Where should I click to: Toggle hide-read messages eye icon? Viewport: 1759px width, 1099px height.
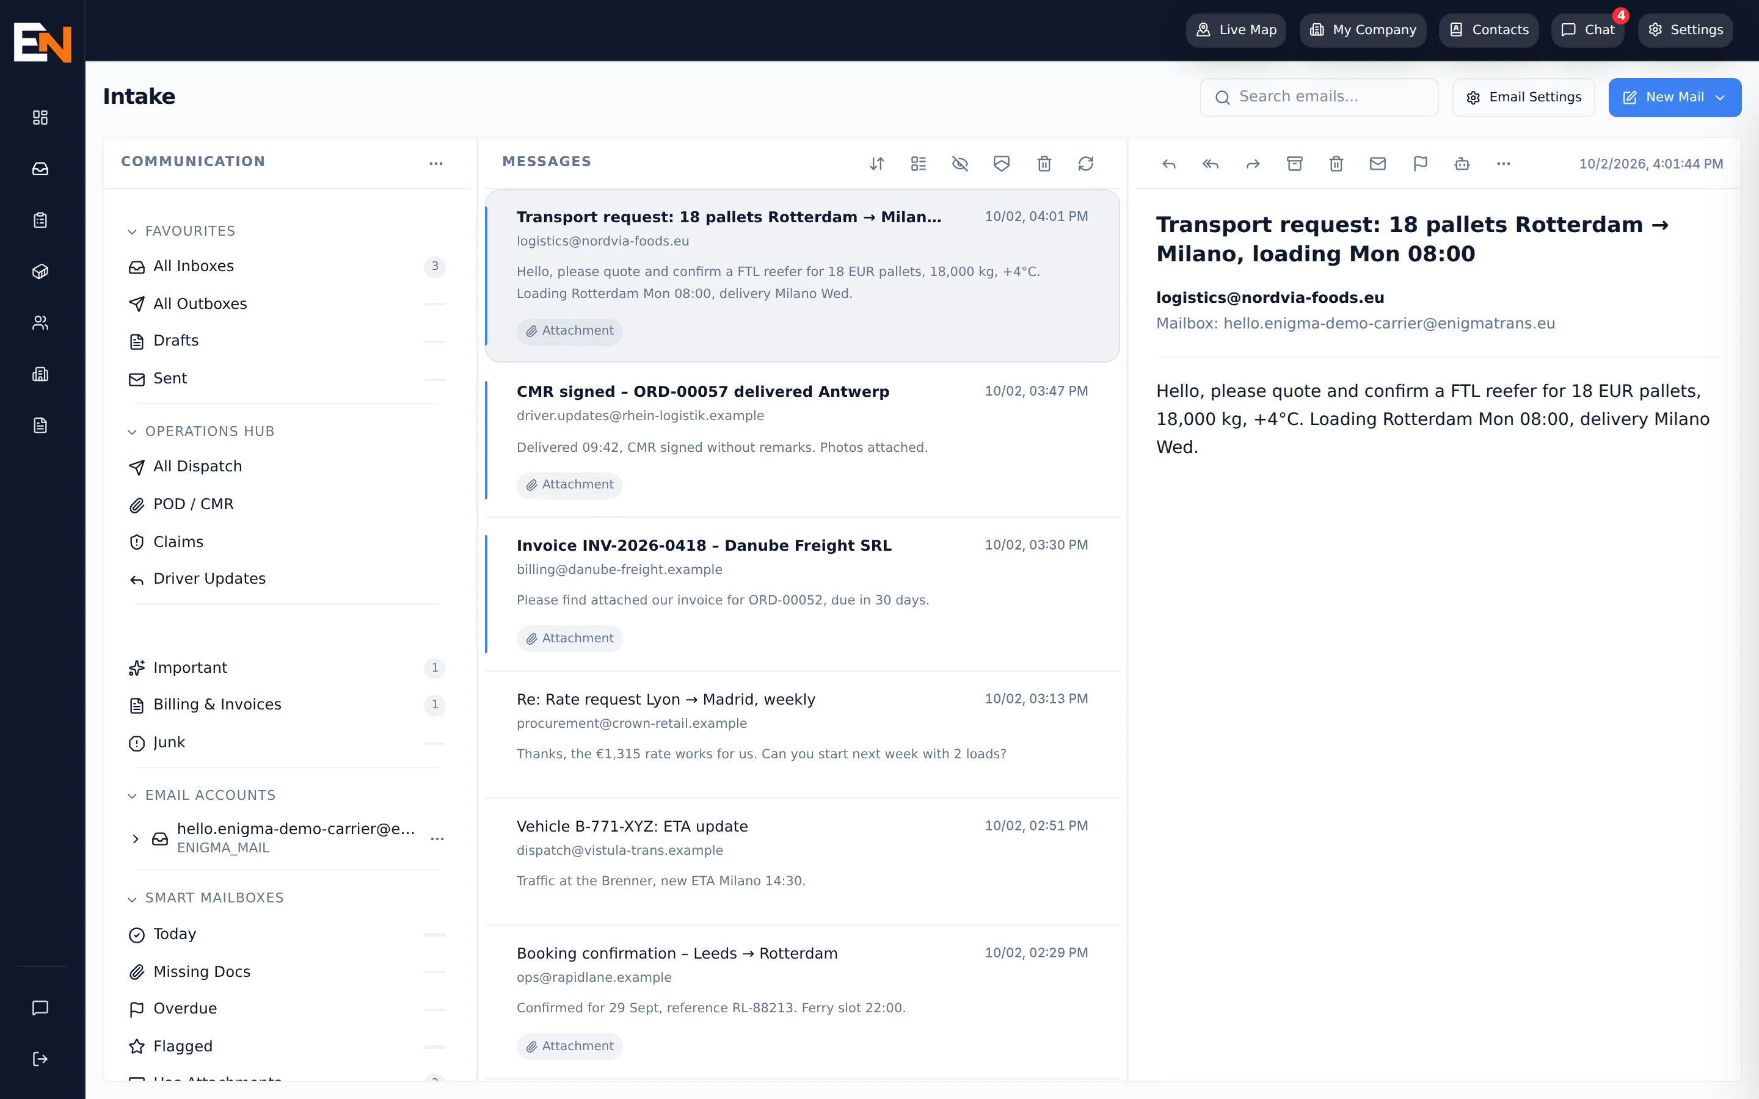click(960, 164)
